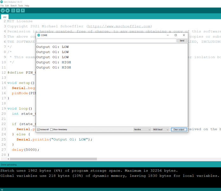Image resolution: width=221 pixels, height=191 pixels.
Task: Open the mschoeffler.com link in code
Action: click(x=119, y=26)
